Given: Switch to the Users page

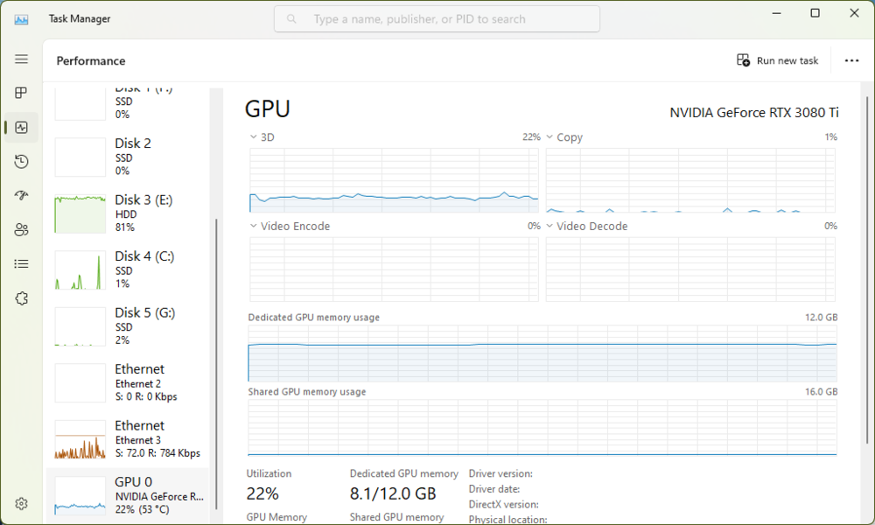Looking at the screenshot, I should (21, 230).
